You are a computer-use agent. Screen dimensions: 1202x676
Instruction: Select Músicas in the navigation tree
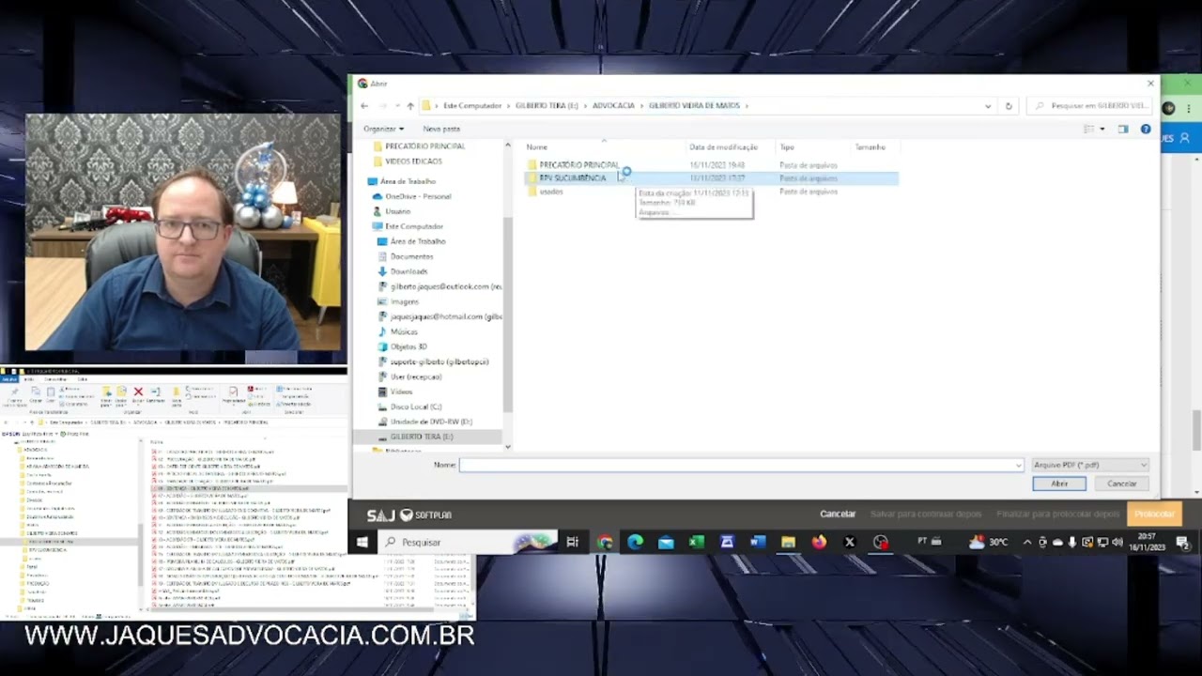[x=404, y=331]
